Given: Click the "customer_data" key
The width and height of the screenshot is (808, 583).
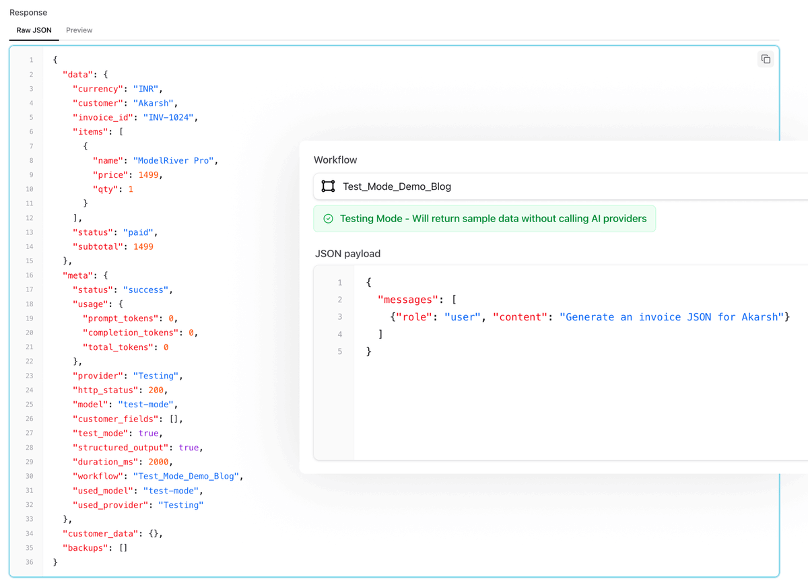Looking at the screenshot, I should [100, 533].
